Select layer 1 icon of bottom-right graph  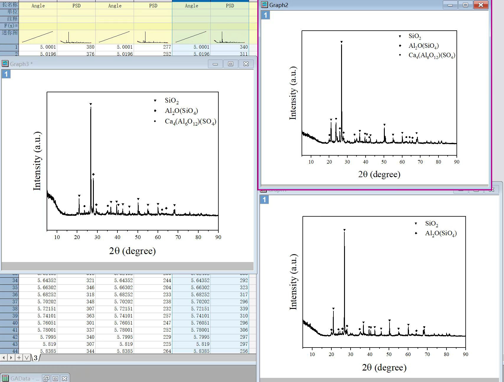[x=264, y=200]
